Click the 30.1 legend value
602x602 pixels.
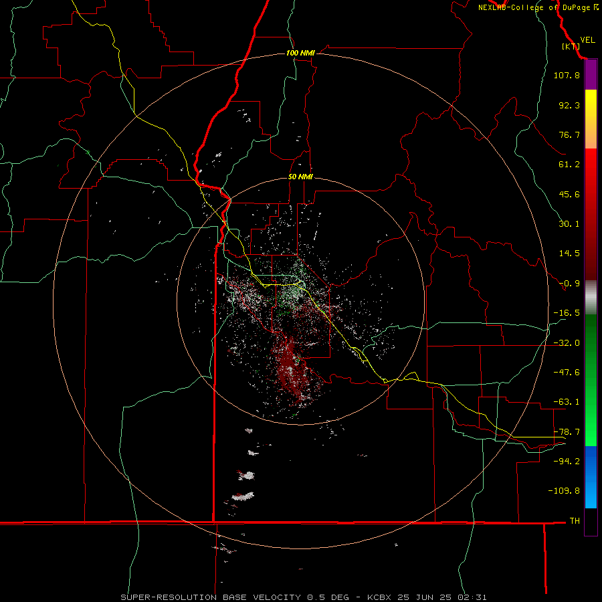tap(569, 224)
